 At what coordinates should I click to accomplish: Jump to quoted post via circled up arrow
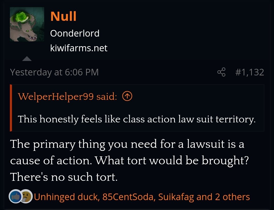tap(127, 96)
